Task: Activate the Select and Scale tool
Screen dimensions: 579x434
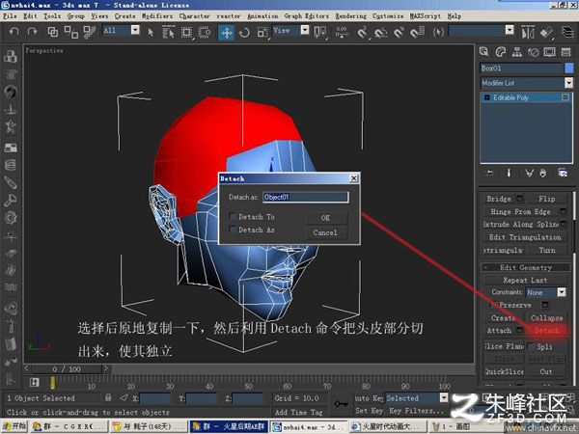Action: tap(262, 33)
